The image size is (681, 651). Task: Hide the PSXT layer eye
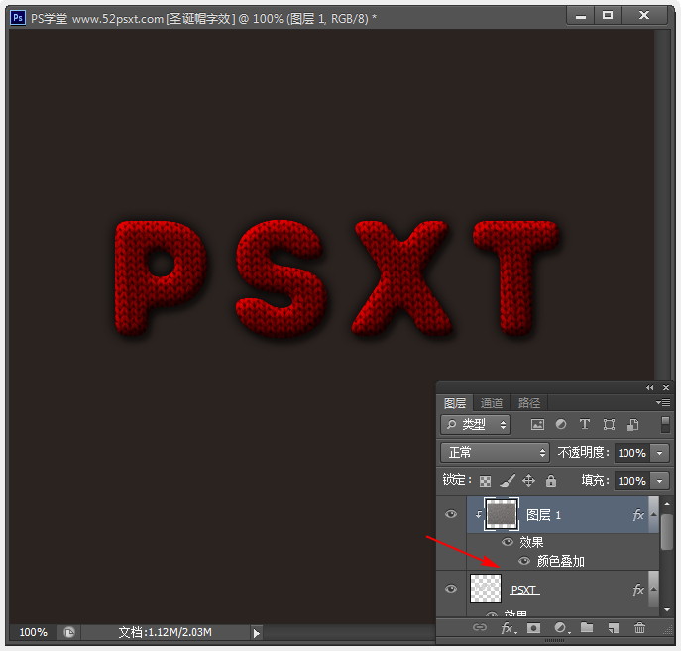pyautogui.click(x=451, y=589)
